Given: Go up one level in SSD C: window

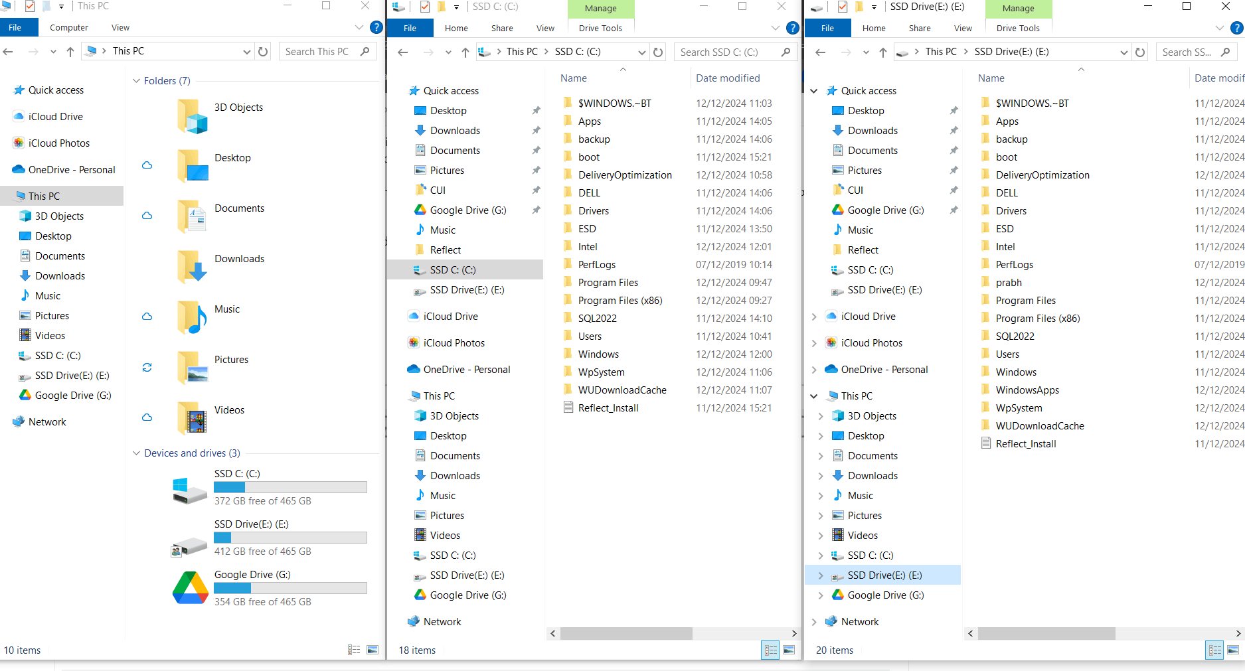Looking at the screenshot, I should coord(465,52).
